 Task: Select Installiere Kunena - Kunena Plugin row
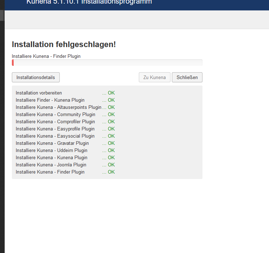65,158
